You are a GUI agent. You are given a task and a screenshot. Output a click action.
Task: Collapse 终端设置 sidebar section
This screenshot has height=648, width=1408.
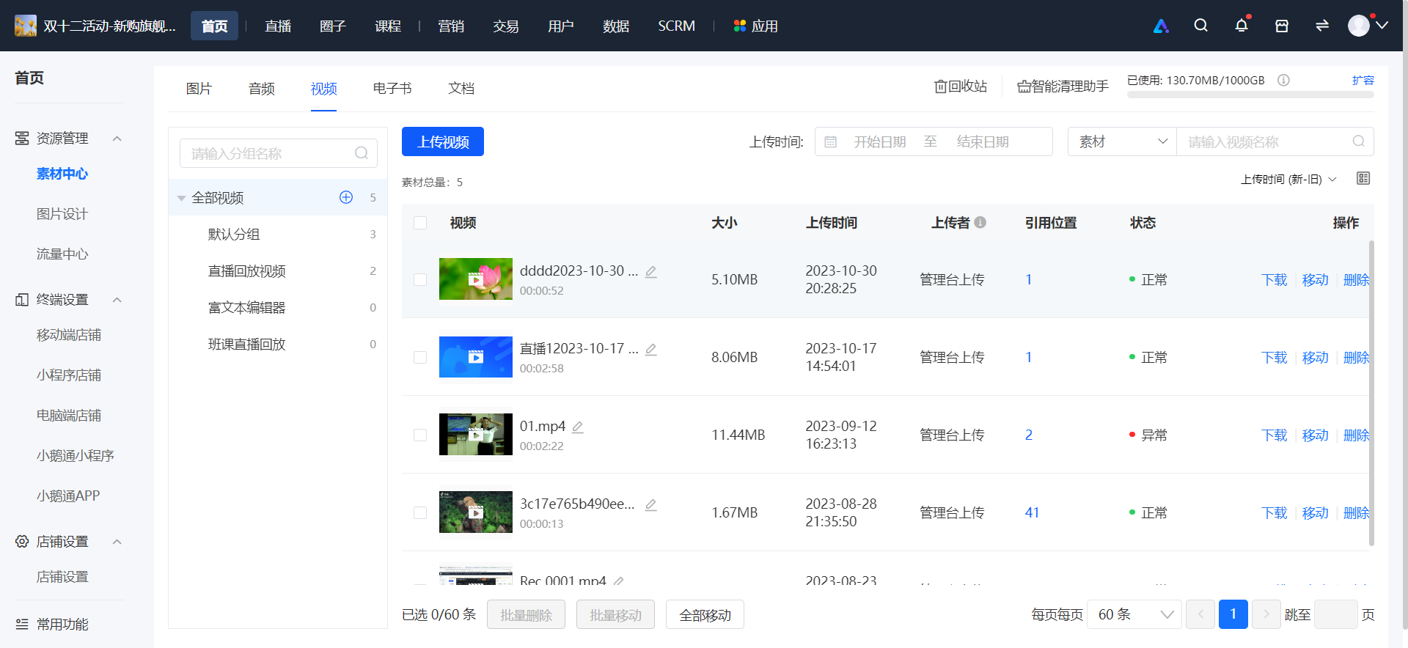pyautogui.click(x=117, y=300)
